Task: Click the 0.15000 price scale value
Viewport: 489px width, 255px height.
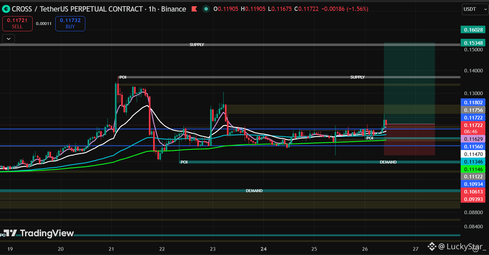Action: click(473, 49)
